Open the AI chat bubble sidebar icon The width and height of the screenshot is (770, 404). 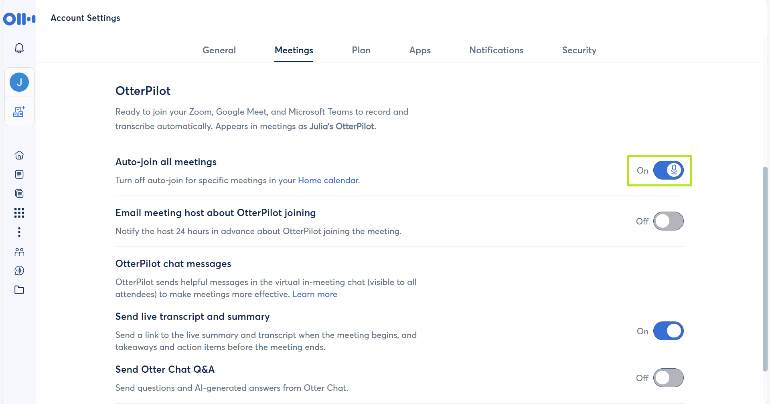point(19,271)
